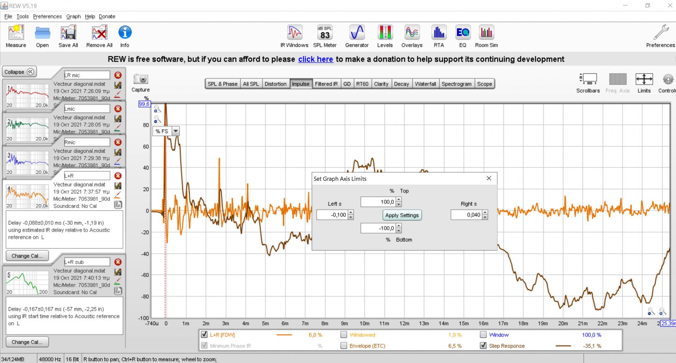Viewport: 676px width, 363px height.
Task: Collapse the measurements side panel
Action: pyautogui.click(x=19, y=72)
